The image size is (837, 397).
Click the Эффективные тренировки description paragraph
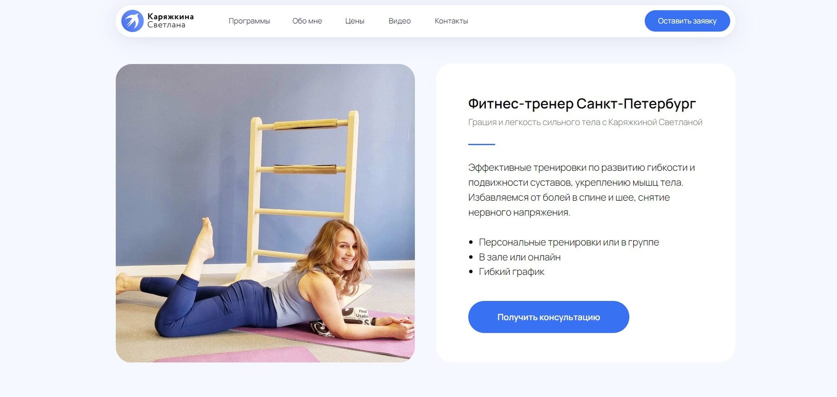(x=581, y=190)
